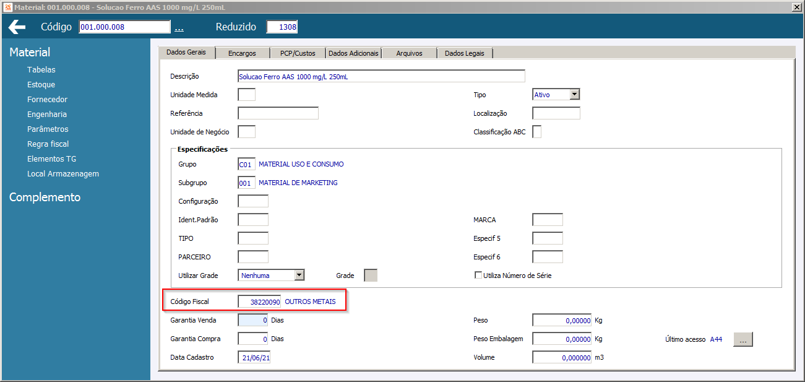Click the Peso field in Kg
This screenshot has height=382, width=805.
(562, 320)
